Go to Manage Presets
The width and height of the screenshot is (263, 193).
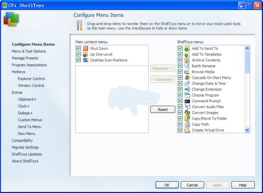[25, 58]
